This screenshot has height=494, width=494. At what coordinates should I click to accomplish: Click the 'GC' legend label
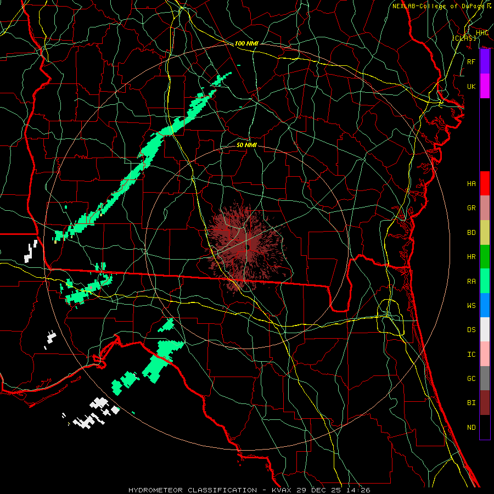471,379
